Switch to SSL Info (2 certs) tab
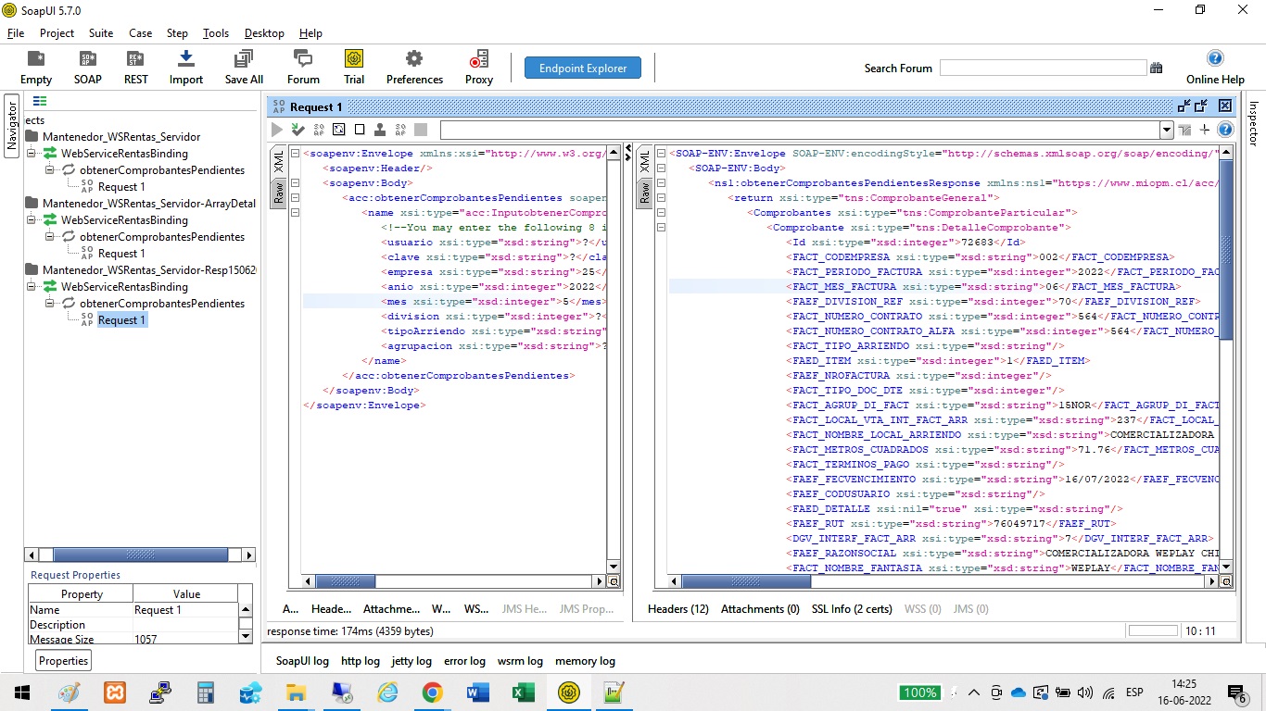 [852, 609]
